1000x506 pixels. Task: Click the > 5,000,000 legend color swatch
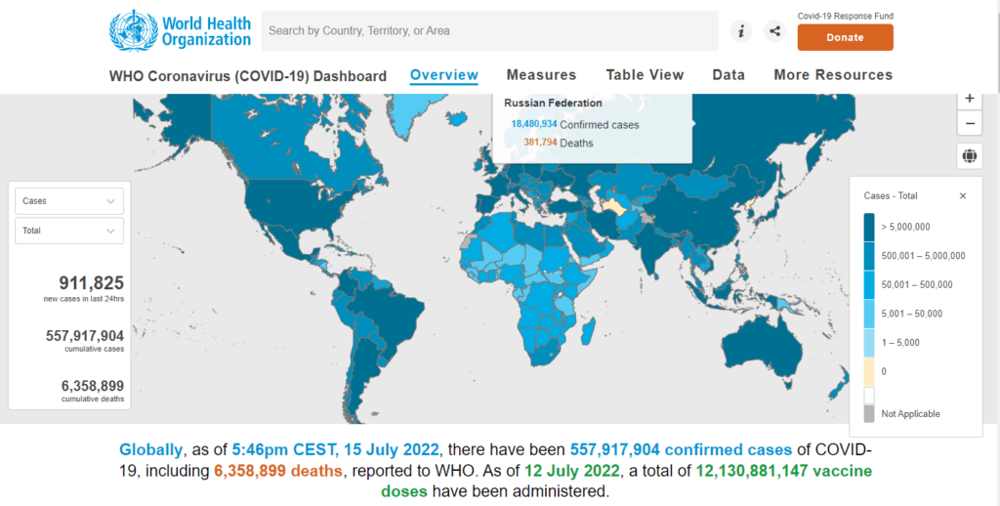coord(869,227)
